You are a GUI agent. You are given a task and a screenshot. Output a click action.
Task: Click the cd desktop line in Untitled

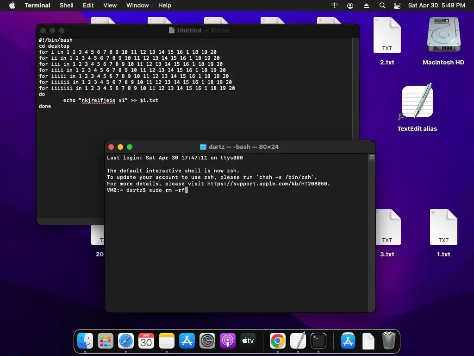(54, 46)
